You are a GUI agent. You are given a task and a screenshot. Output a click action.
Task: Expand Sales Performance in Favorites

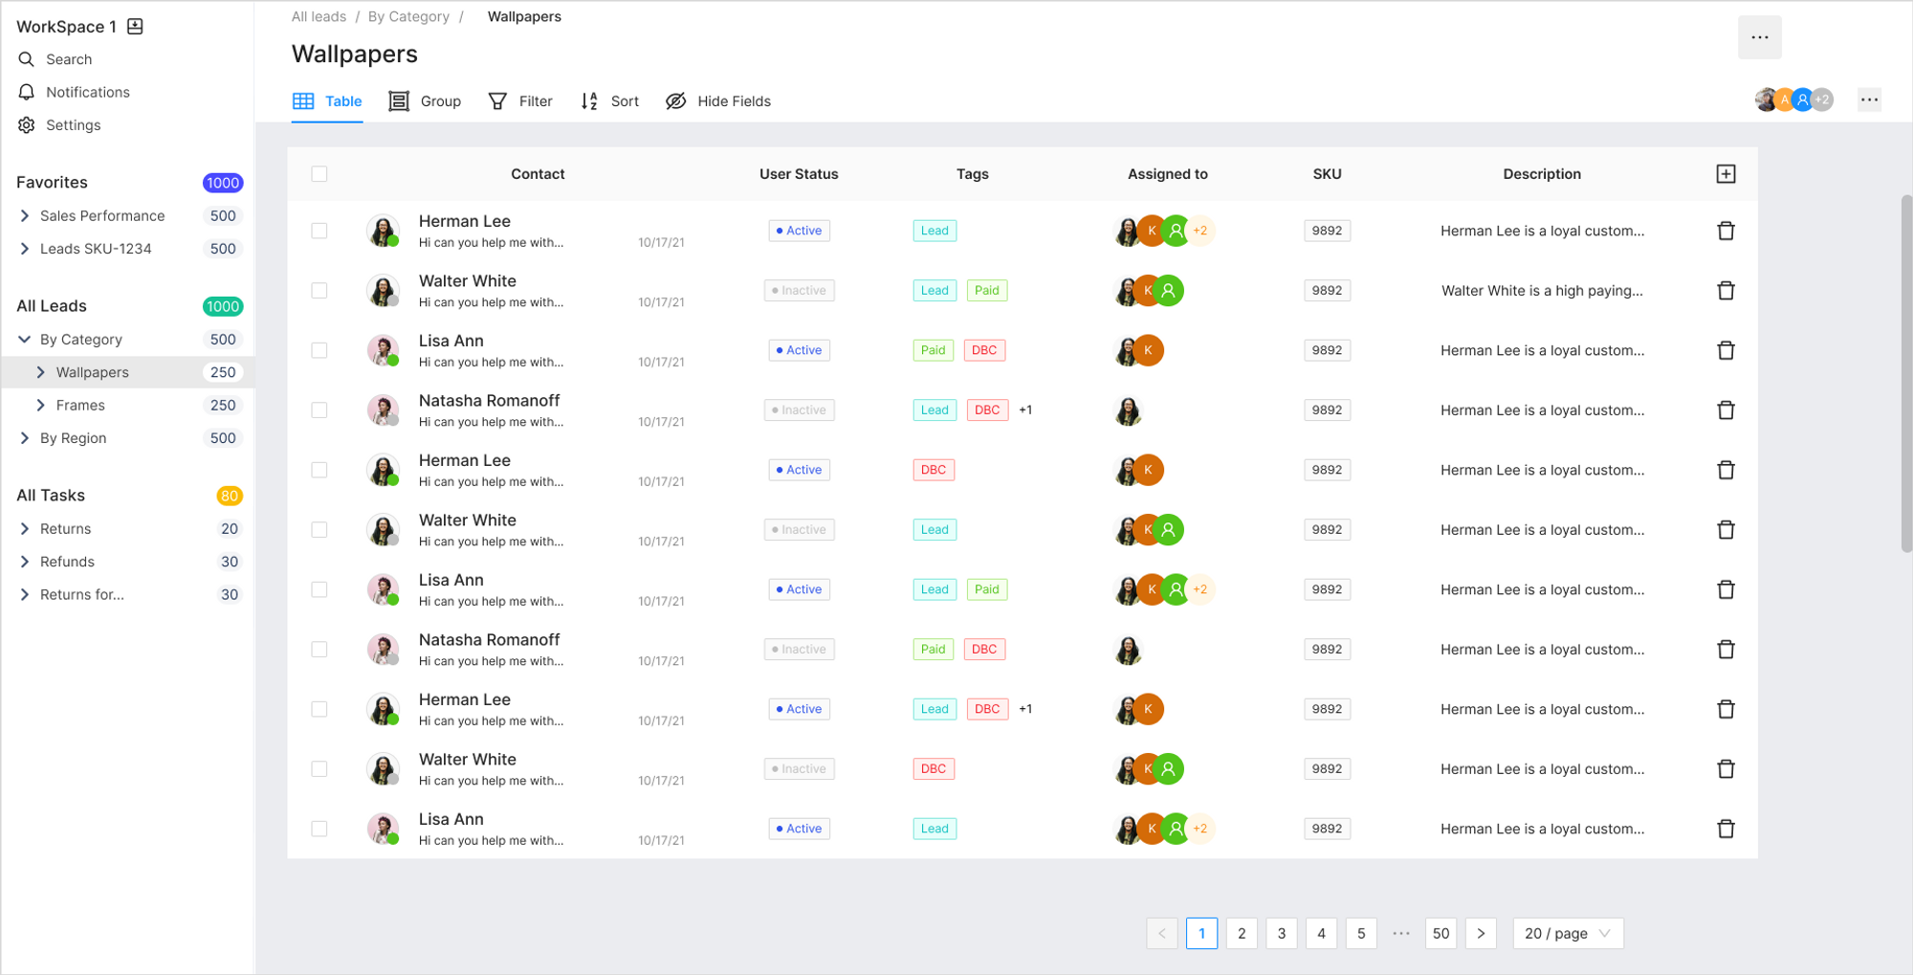coord(25,216)
